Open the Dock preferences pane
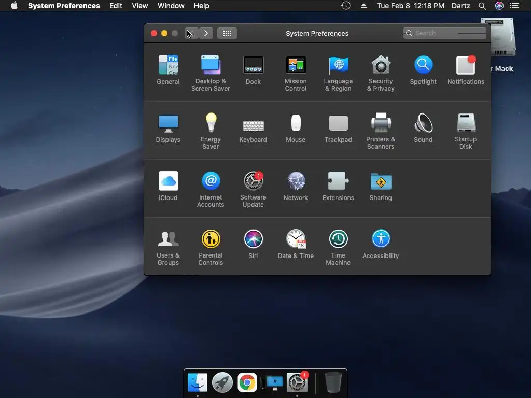The height and width of the screenshot is (398, 531). 253,70
